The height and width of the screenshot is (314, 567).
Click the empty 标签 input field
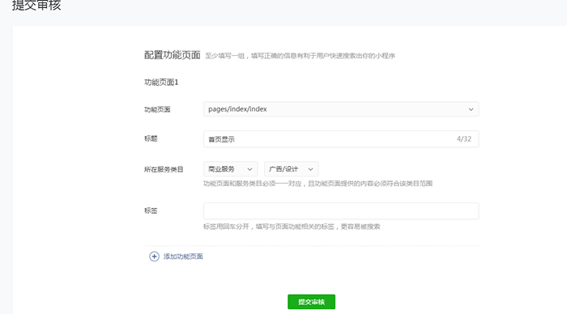coord(341,211)
